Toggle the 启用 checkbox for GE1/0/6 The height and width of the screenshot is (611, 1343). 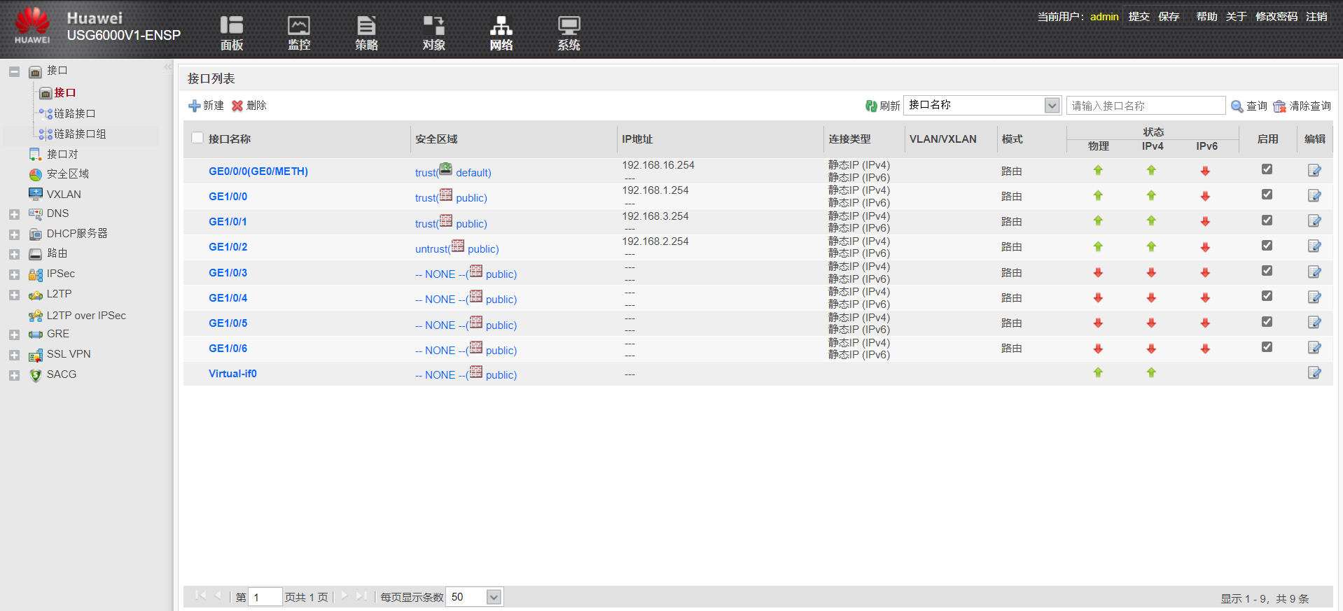click(1267, 347)
